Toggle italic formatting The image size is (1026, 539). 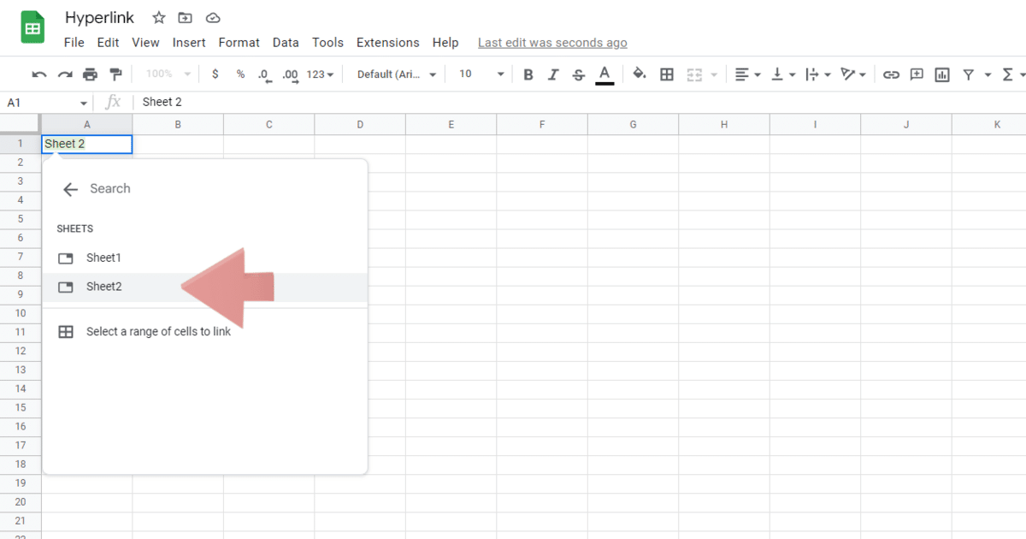tap(553, 74)
